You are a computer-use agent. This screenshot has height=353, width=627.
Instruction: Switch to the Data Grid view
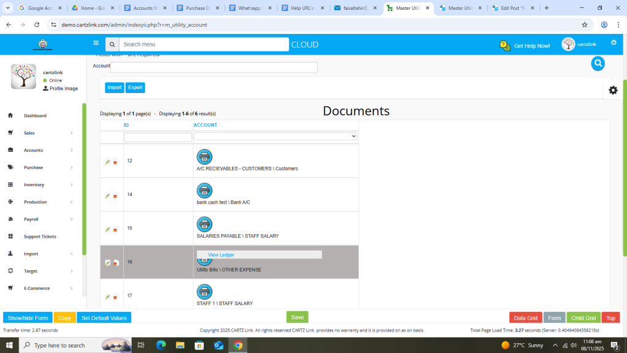click(x=525, y=318)
